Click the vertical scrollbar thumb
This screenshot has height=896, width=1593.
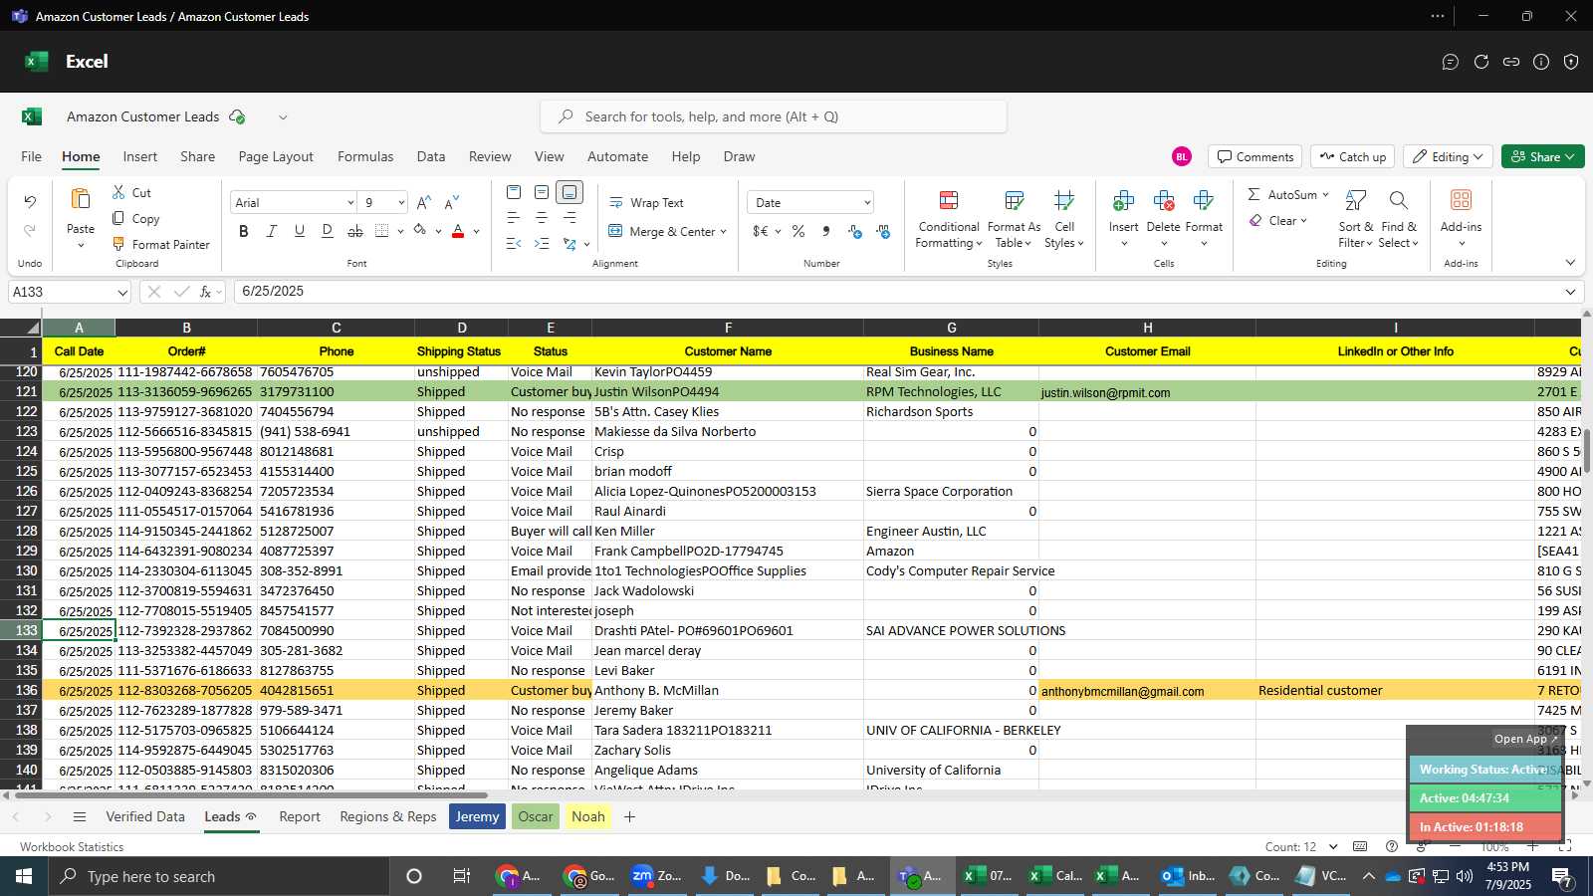(x=1586, y=451)
